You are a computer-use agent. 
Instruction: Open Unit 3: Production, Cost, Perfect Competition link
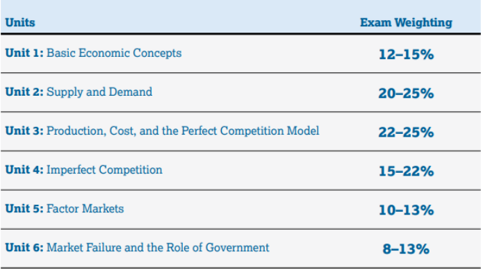[x=162, y=131]
